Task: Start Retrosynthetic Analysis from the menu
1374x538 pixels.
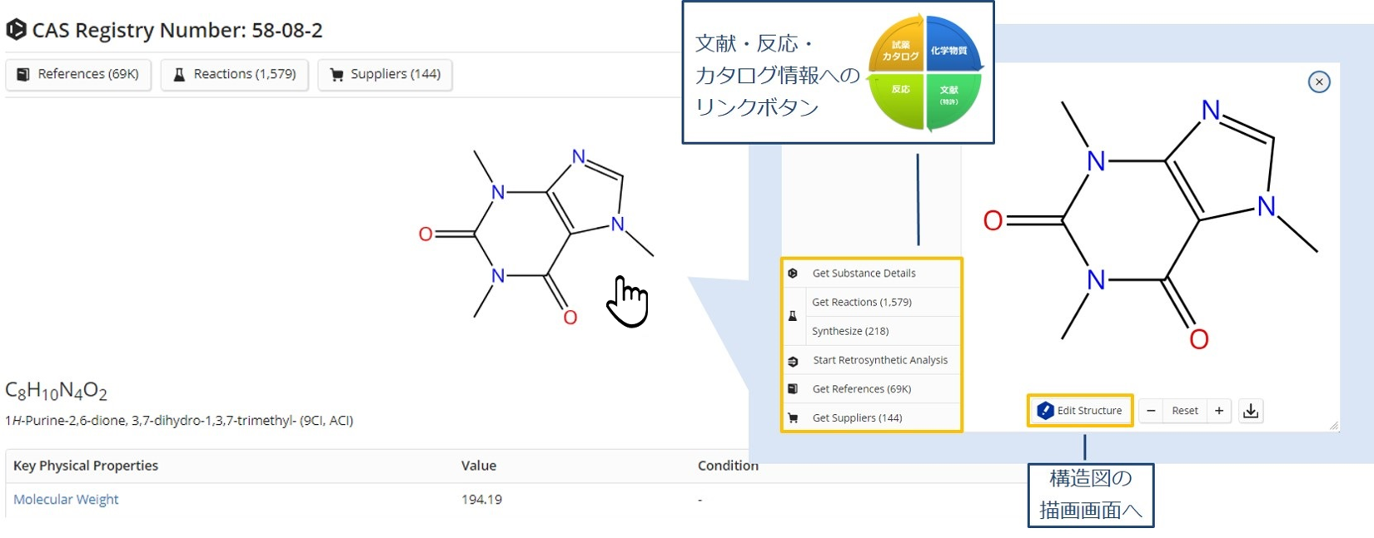Action: [x=879, y=360]
